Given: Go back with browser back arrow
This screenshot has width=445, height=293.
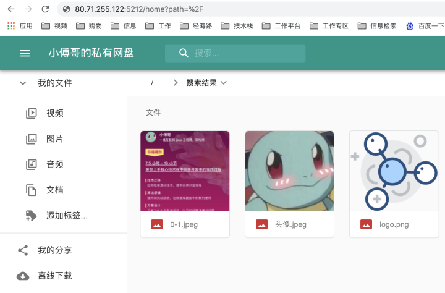Looking at the screenshot, I should [11, 9].
